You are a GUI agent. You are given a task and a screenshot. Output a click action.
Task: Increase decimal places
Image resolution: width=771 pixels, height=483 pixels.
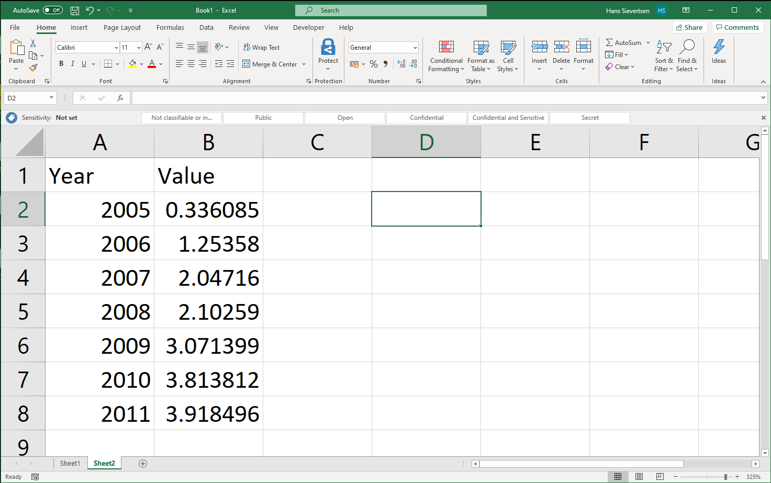(x=401, y=64)
